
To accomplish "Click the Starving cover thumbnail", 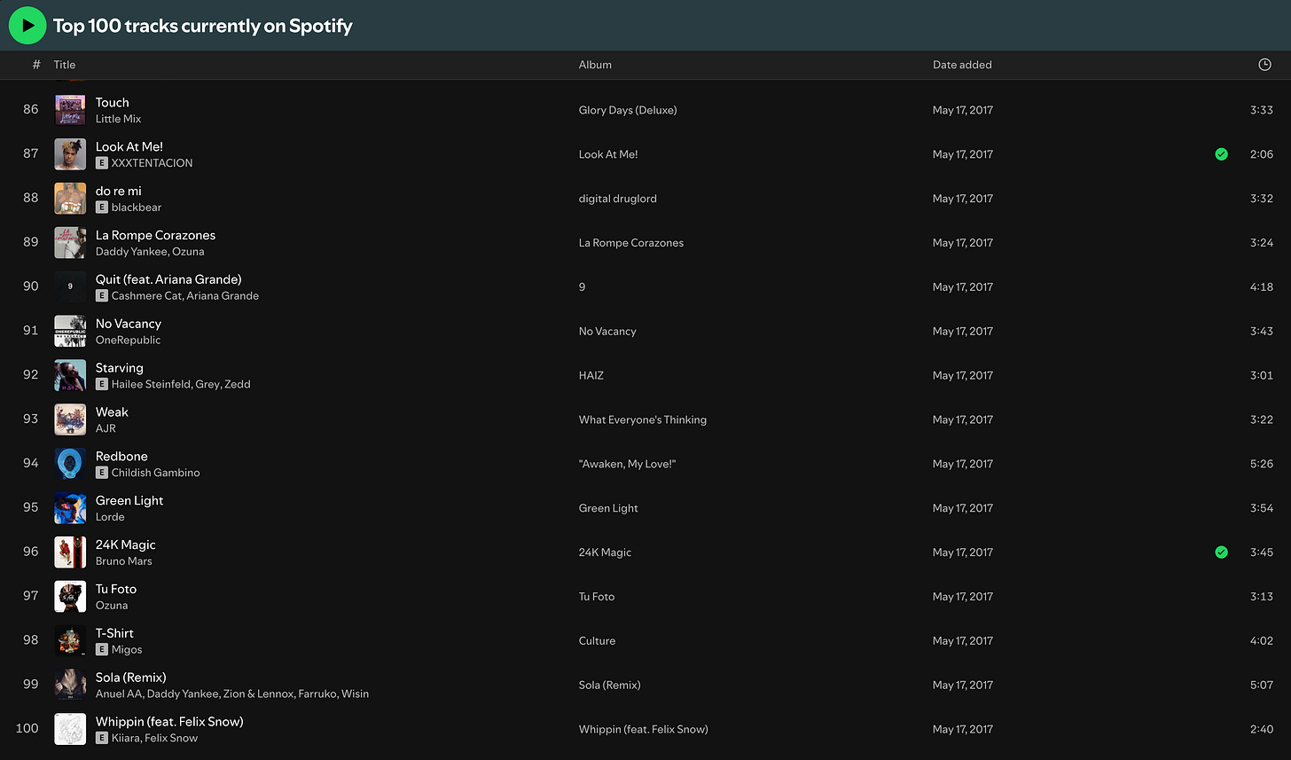I will click(70, 375).
